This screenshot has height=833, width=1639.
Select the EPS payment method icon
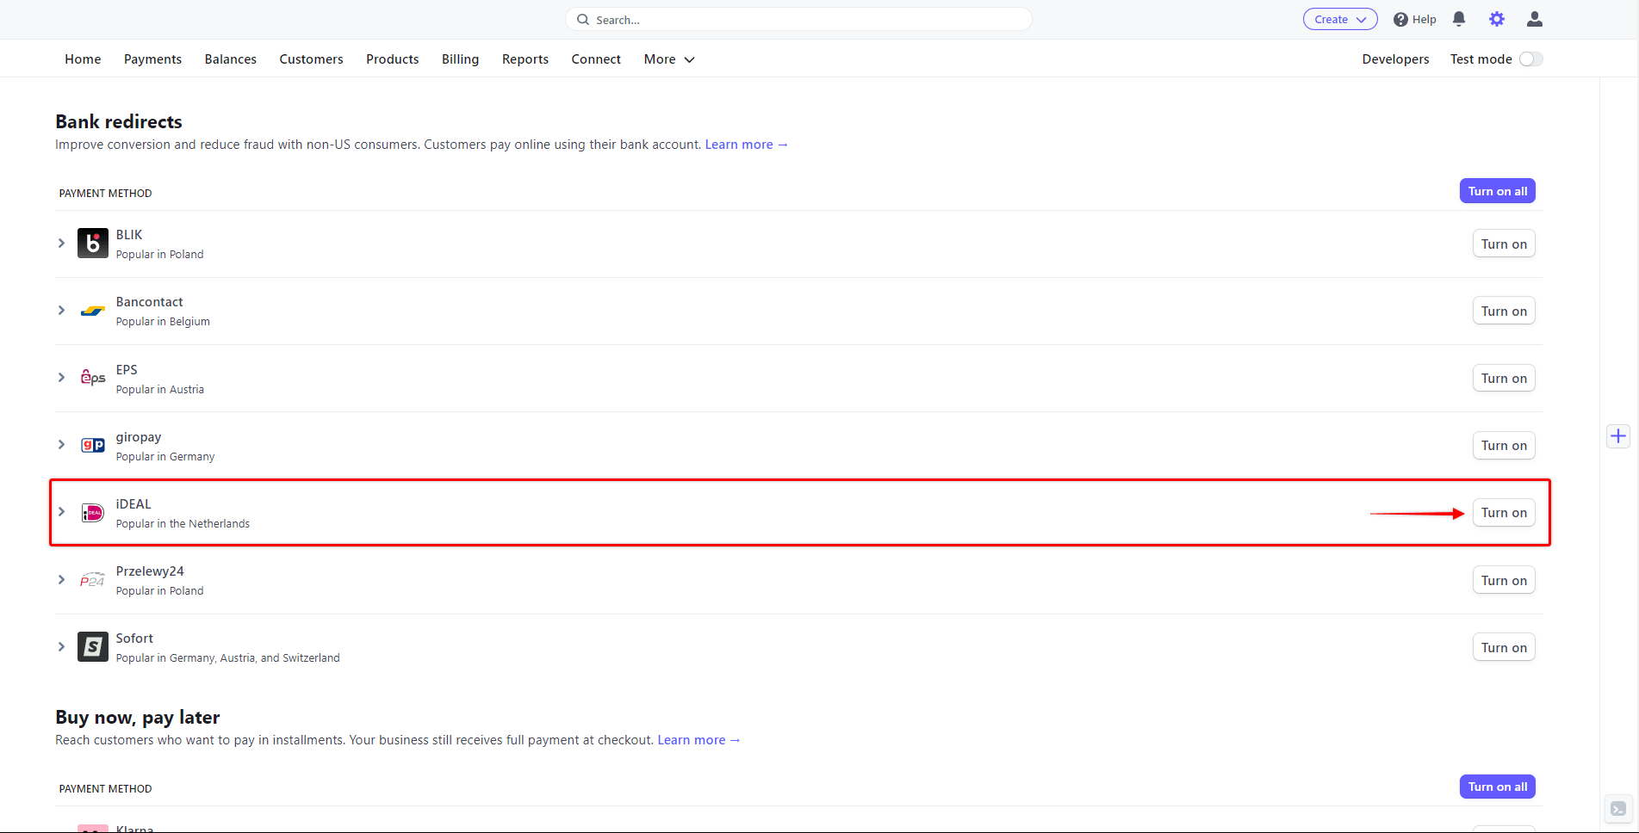[x=92, y=377]
